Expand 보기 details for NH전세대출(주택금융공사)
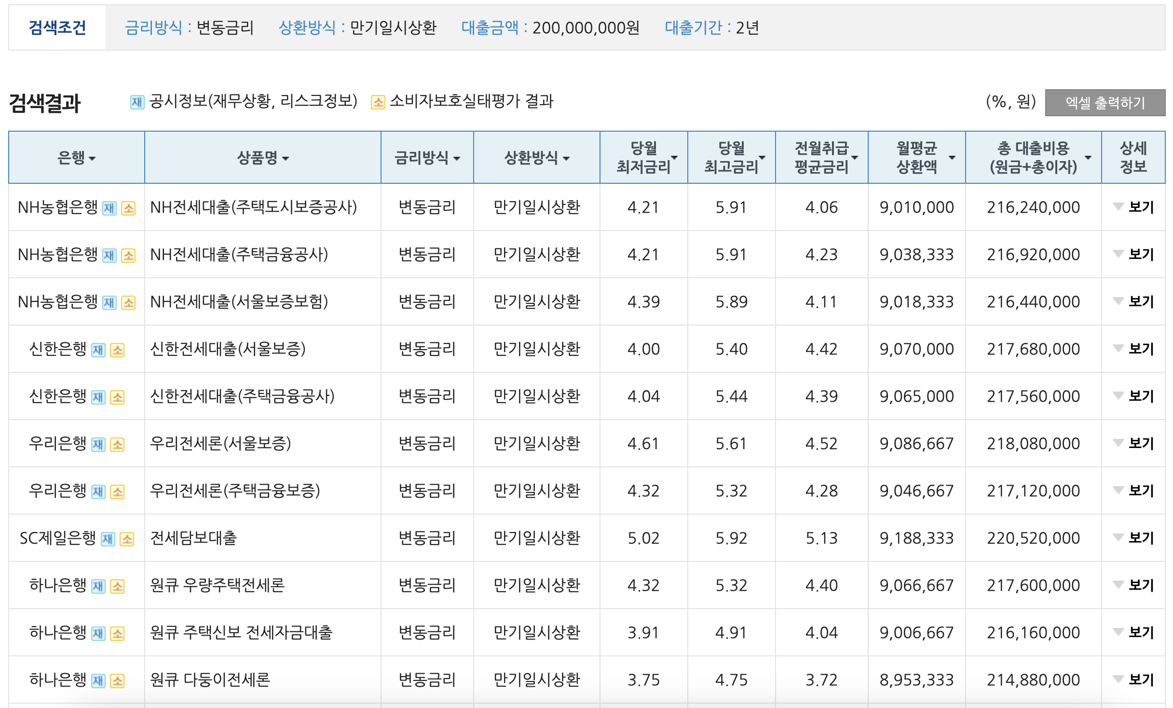 click(x=1133, y=255)
